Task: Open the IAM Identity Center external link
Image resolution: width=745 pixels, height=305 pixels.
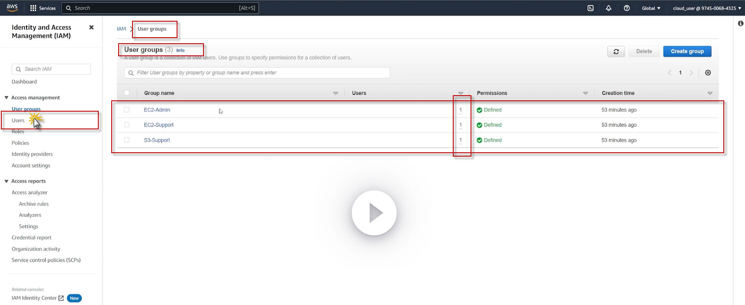Action: click(x=38, y=298)
